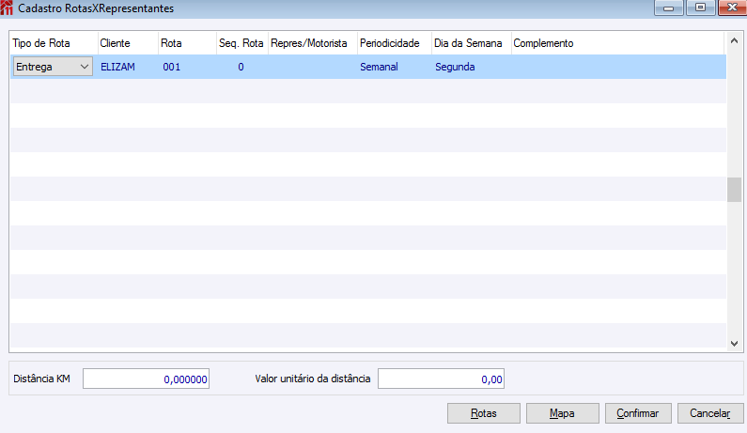
Task: Click the Rota column header
Action: point(188,43)
